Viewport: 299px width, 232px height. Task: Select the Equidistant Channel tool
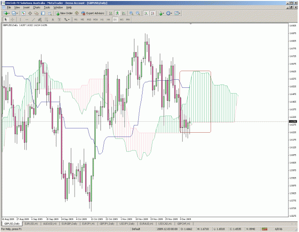[40, 20]
